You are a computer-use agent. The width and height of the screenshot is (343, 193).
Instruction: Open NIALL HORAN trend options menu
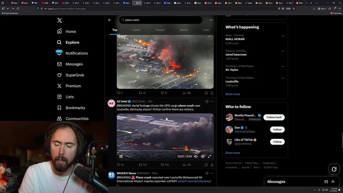[283, 36]
